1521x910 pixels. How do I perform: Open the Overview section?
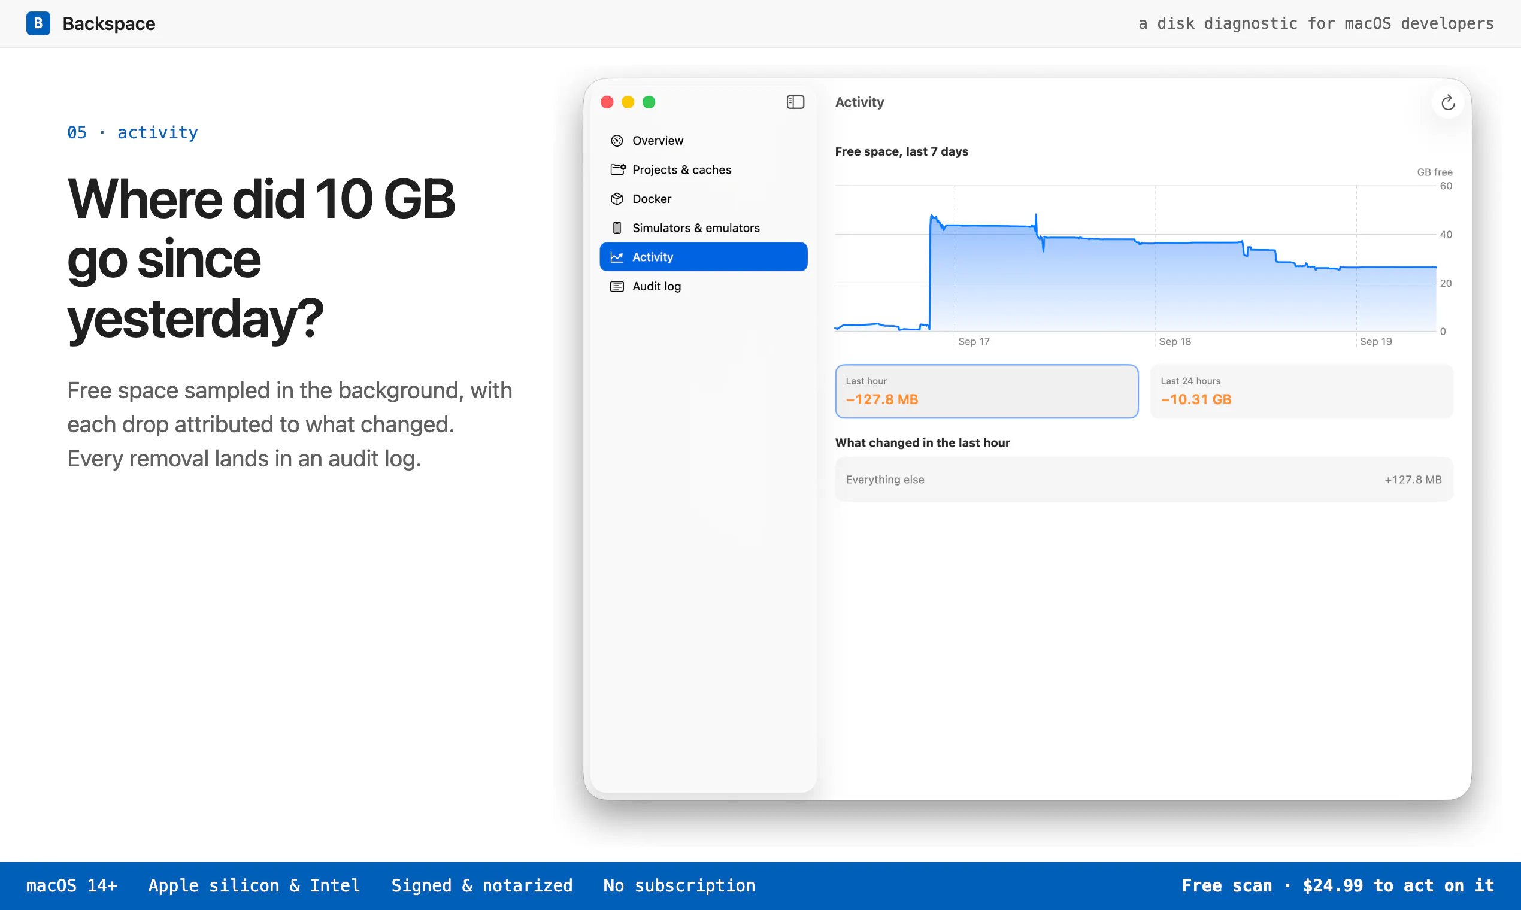704,141
